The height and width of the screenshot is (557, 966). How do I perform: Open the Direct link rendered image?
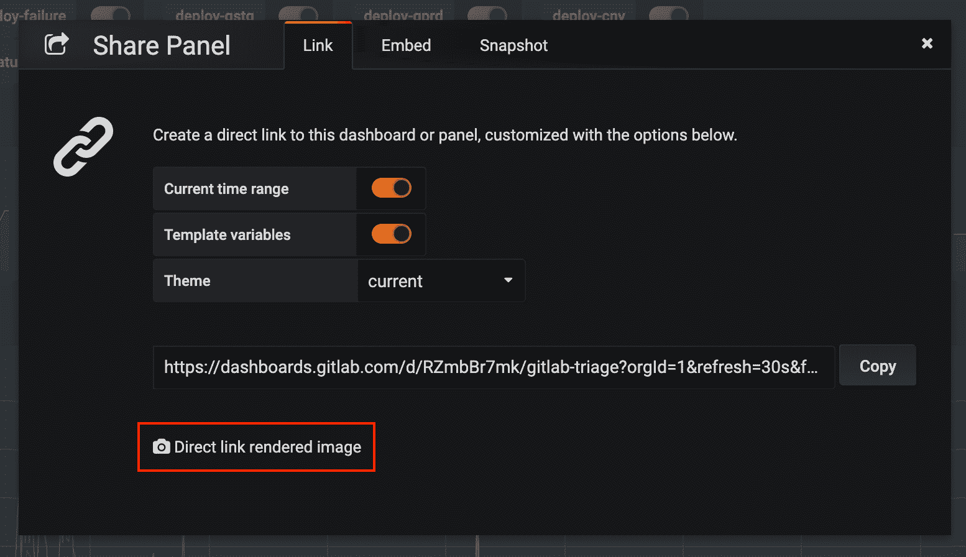(255, 446)
